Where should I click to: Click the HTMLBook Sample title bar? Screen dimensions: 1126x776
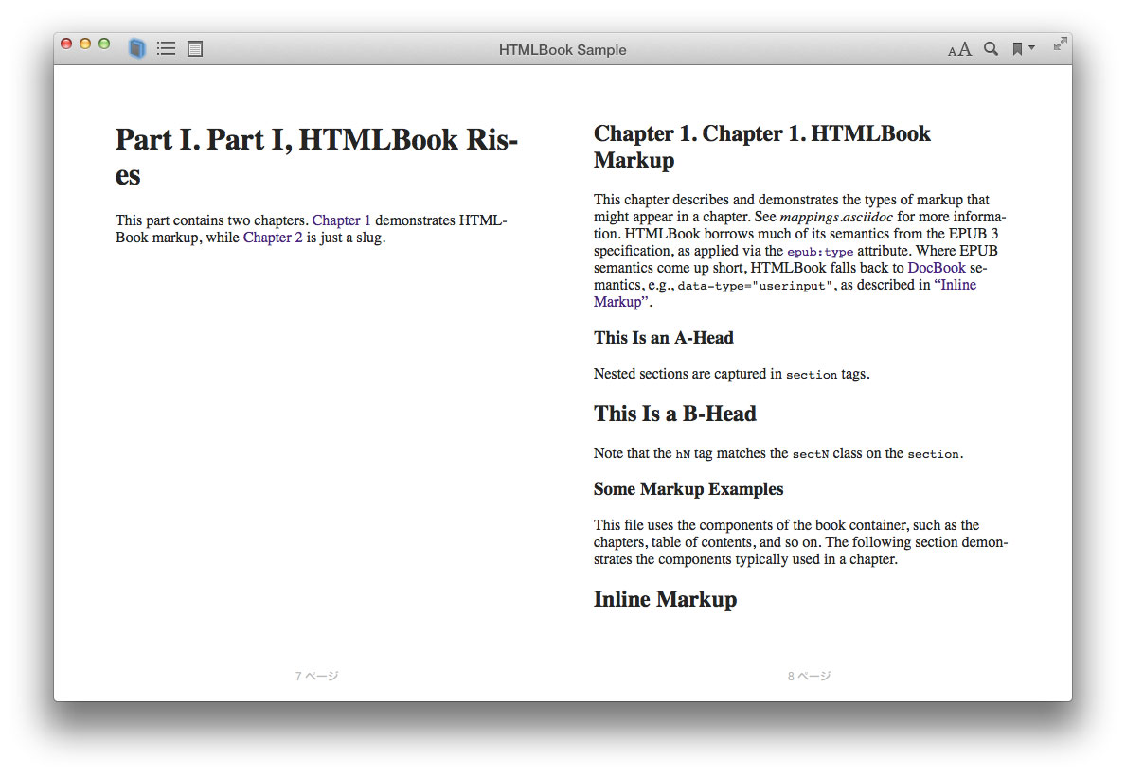pos(563,49)
